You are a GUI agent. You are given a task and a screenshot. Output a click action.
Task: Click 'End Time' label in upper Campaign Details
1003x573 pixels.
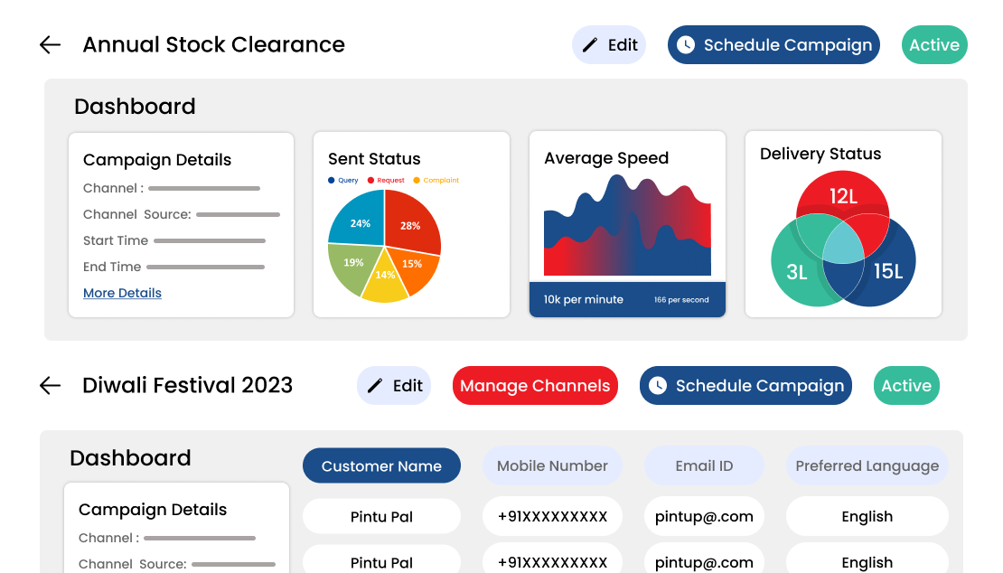[112, 267]
